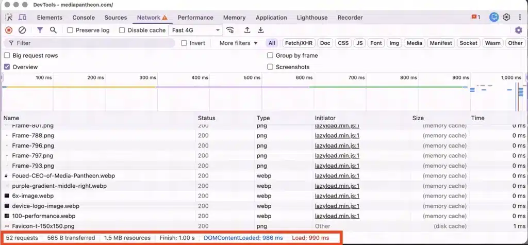The width and height of the screenshot is (528, 245).
Task: Sort by the Type column header
Action: (x=263, y=118)
